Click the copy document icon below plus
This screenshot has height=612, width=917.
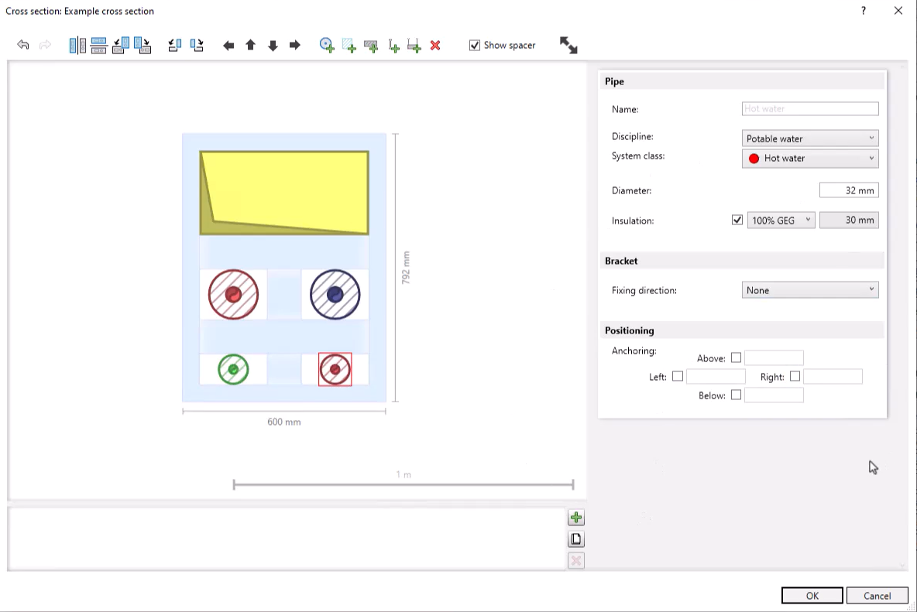click(x=575, y=539)
